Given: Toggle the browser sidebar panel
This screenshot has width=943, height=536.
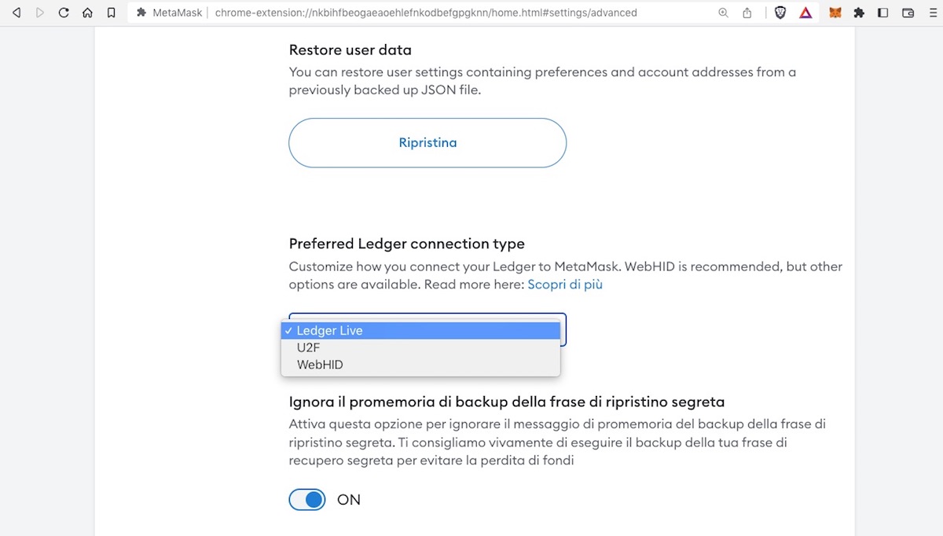Looking at the screenshot, I should [883, 13].
